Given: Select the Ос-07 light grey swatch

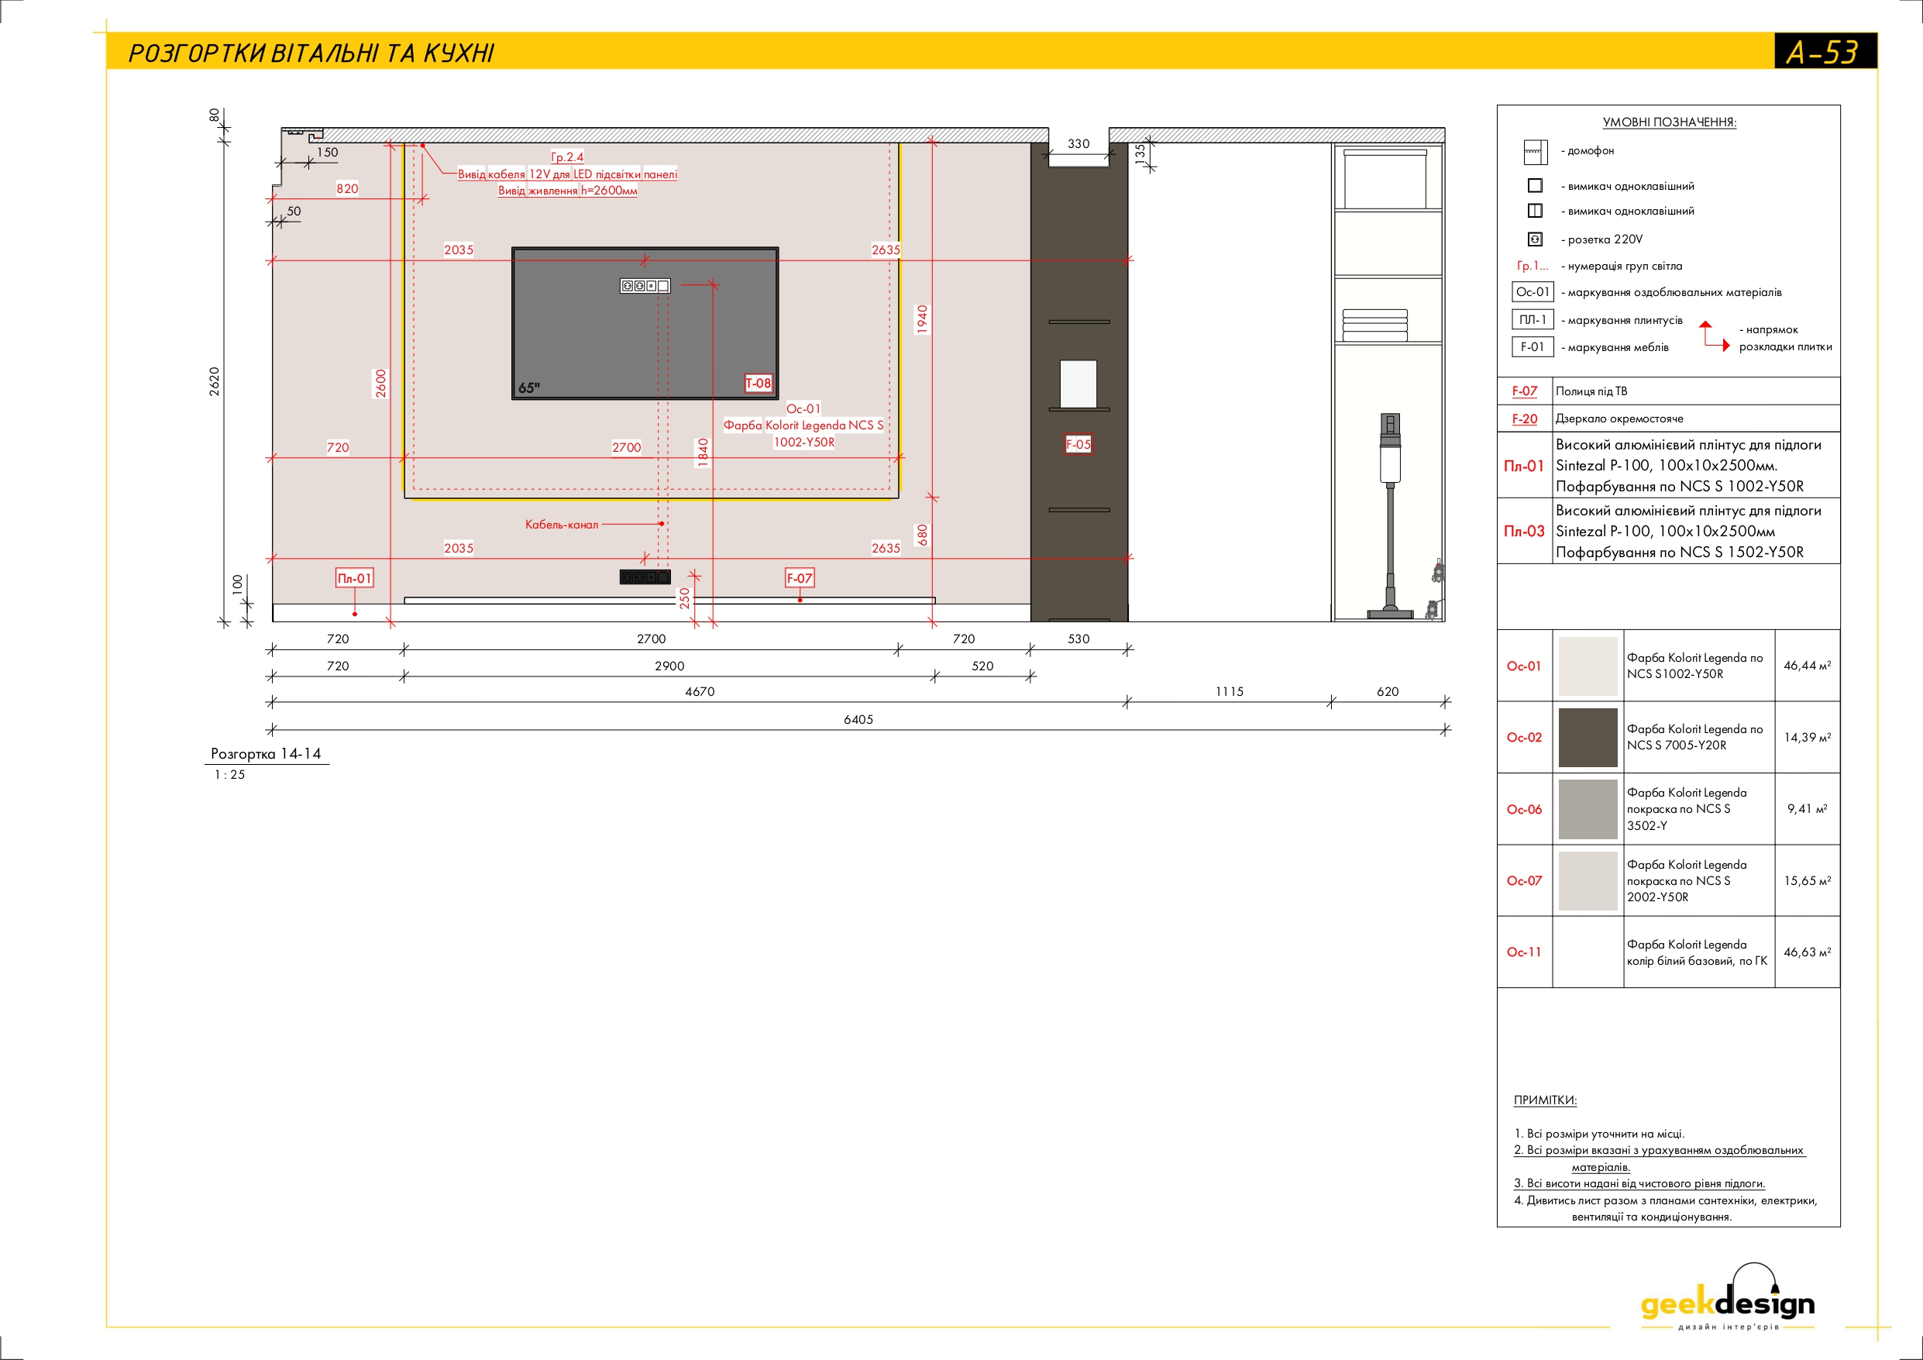Looking at the screenshot, I should (1588, 880).
